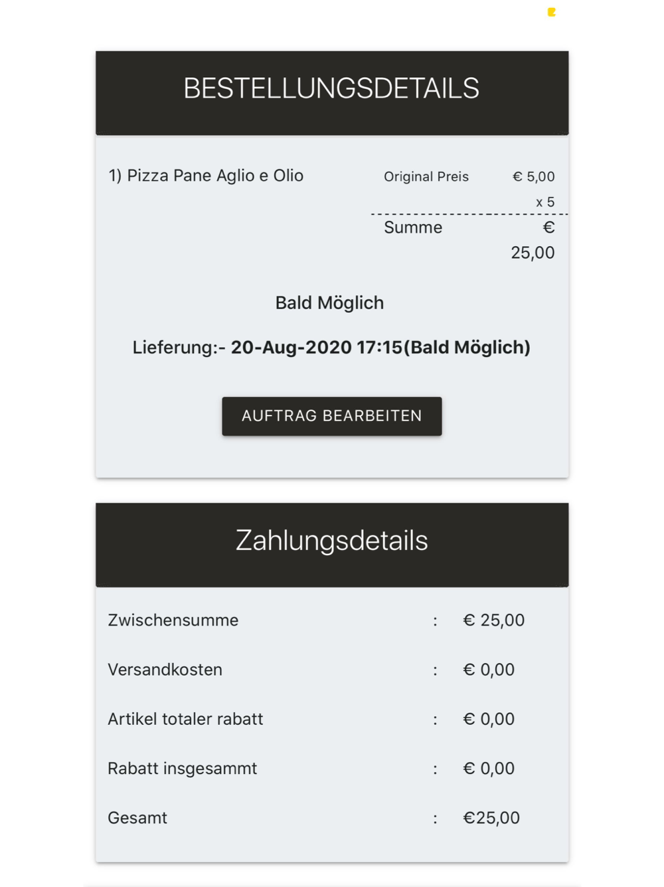Tap the Zwischensumme row label

(173, 620)
